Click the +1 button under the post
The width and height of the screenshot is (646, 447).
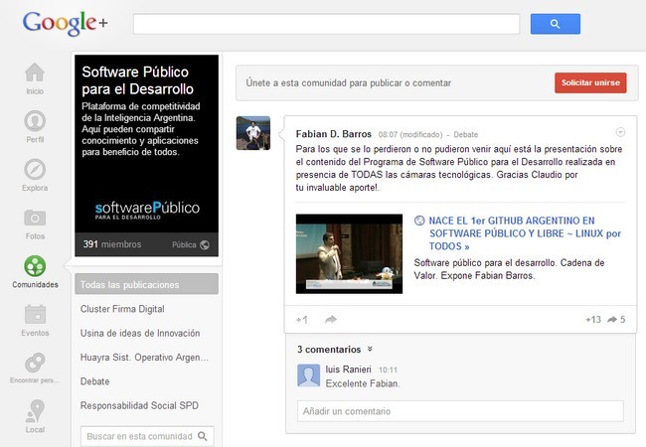302,320
